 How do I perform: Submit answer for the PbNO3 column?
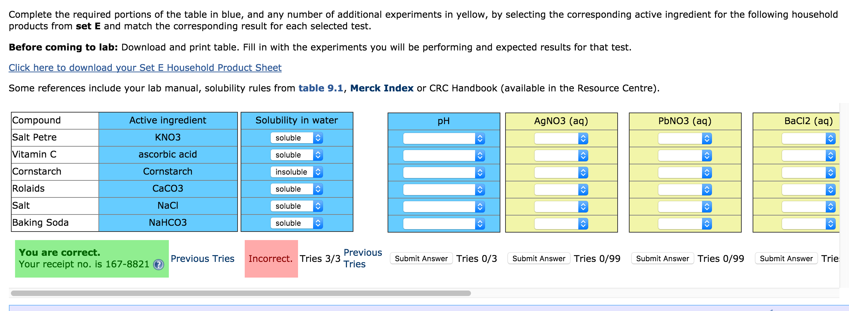coord(662,258)
